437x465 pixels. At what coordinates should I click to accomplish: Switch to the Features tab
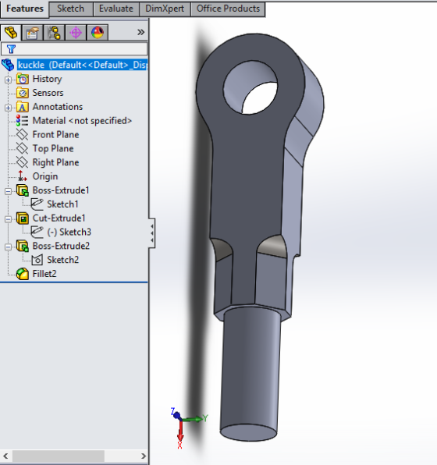(25, 9)
